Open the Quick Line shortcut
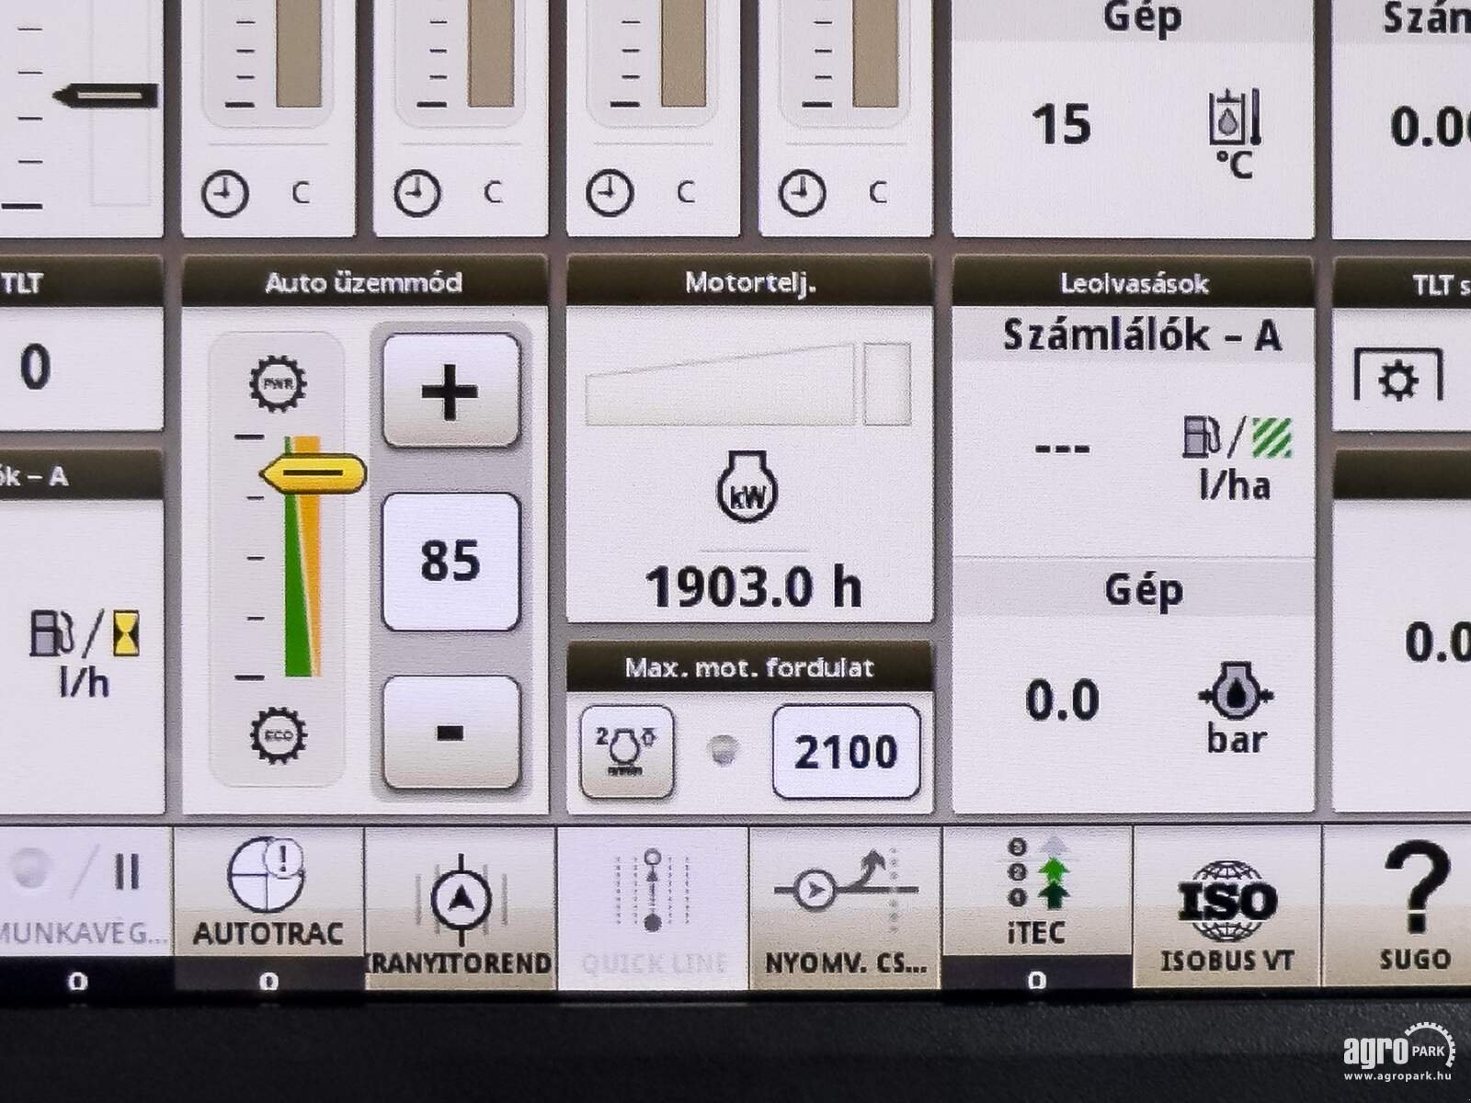This screenshot has height=1103, width=1471. point(653,908)
